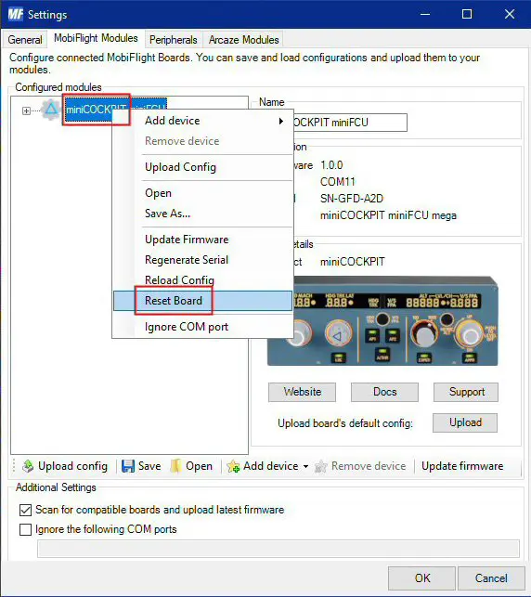Toggle Scan for compatible boards checkbox
The image size is (531, 597).
[x=25, y=510]
